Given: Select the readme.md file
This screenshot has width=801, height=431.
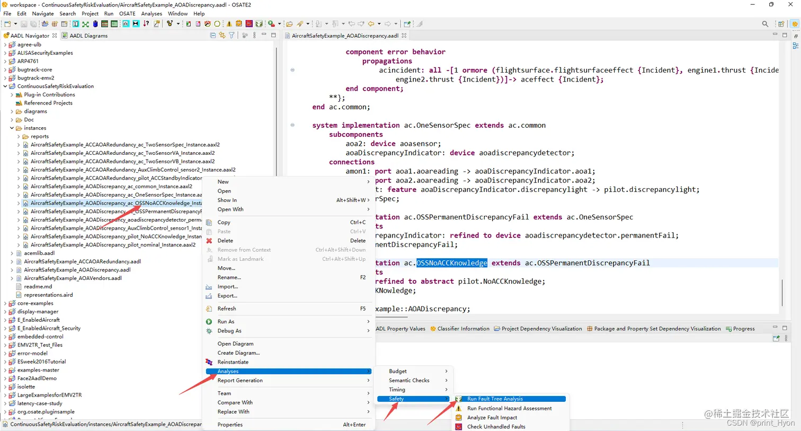Looking at the screenshot, I should [38, 286].
